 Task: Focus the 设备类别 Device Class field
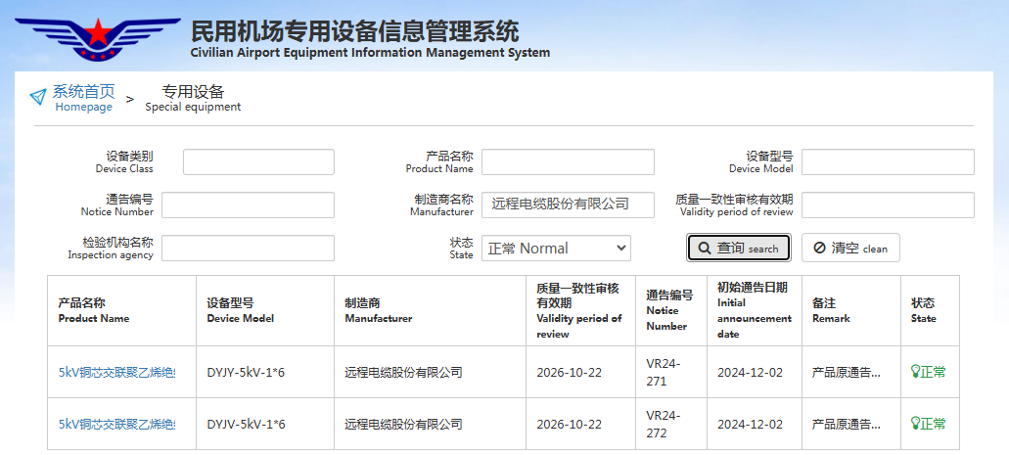258,162
